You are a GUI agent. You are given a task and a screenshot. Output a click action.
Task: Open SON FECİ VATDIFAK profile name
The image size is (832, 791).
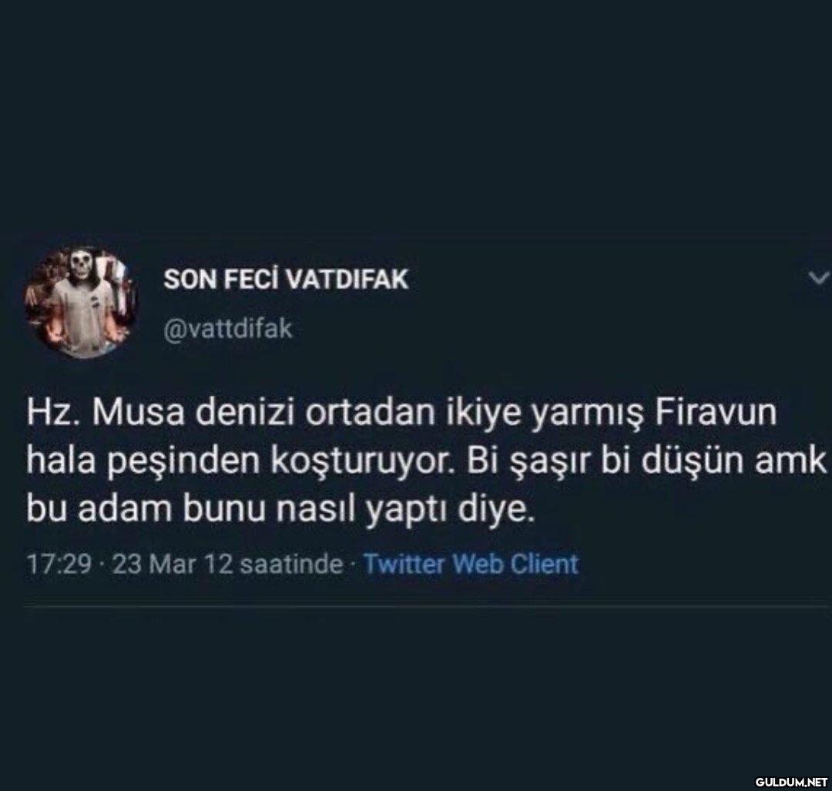point(286,279)
